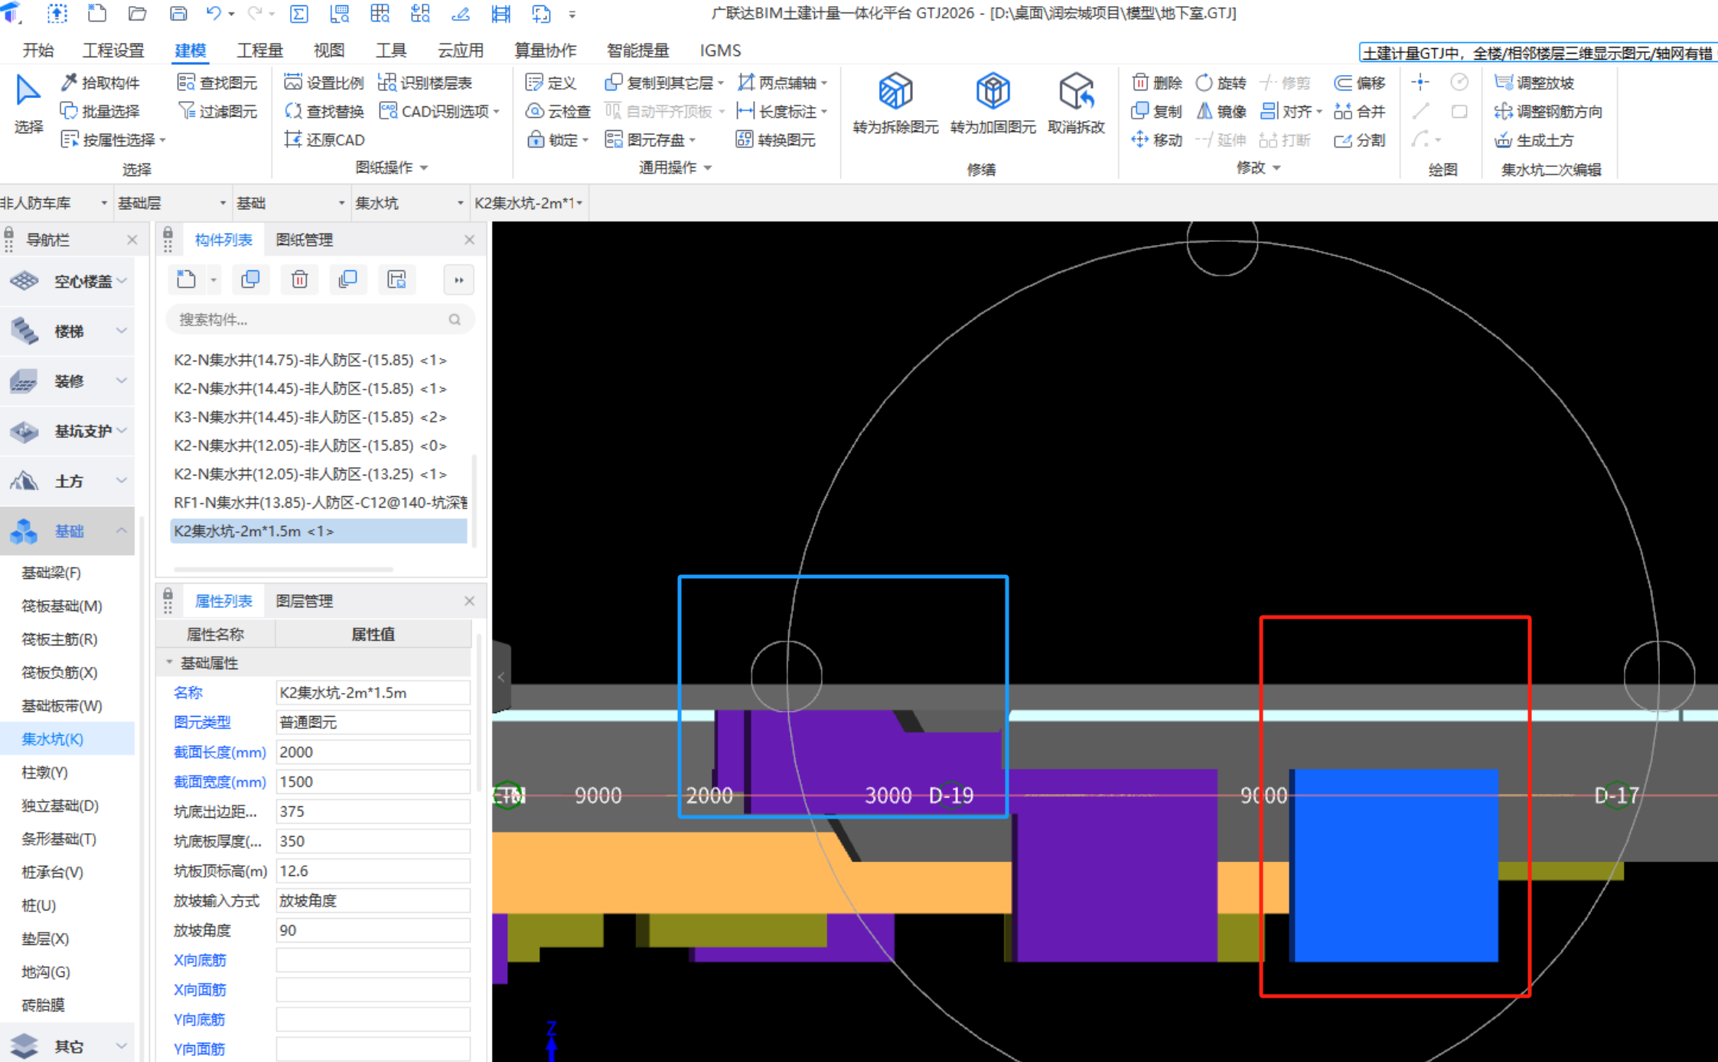Click 转为加固图元 button
The image size is (1718, 1062).
[x=993, y=103]
